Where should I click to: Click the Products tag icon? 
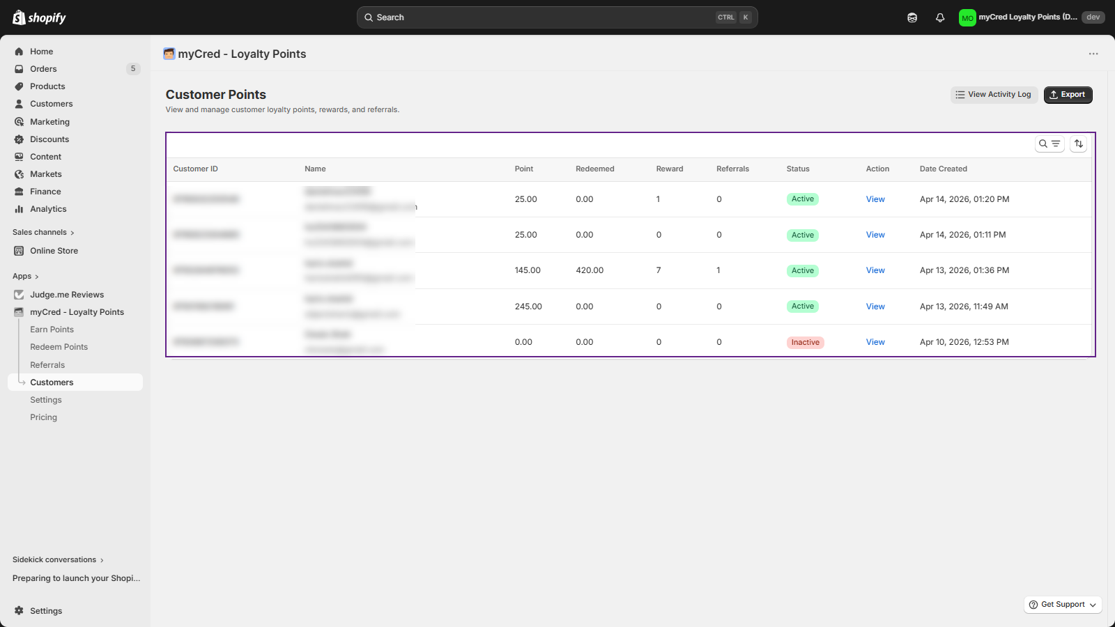(x=19, y=86)
